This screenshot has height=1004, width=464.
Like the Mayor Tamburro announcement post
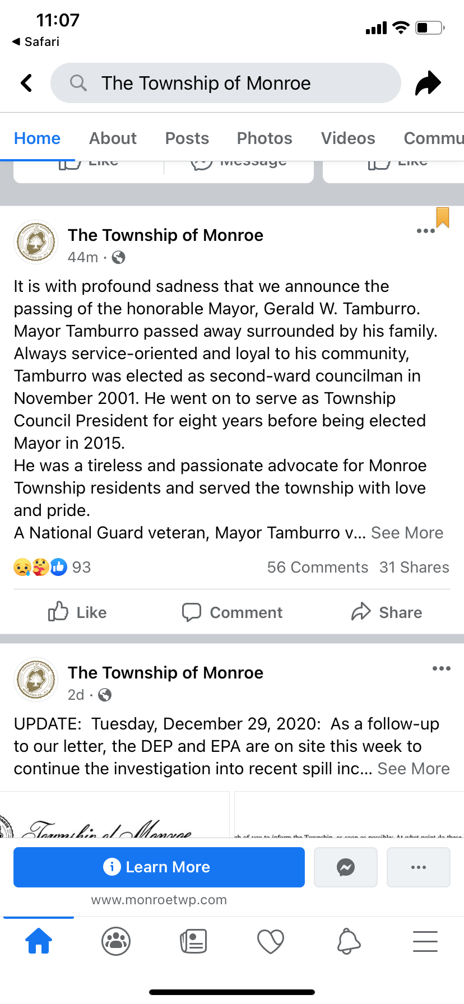tap(77, 612)
